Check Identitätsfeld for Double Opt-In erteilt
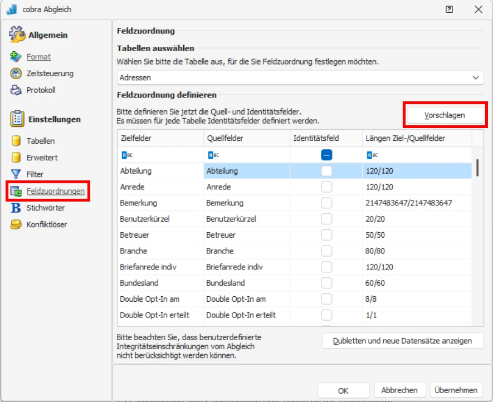 coord(326,315)
